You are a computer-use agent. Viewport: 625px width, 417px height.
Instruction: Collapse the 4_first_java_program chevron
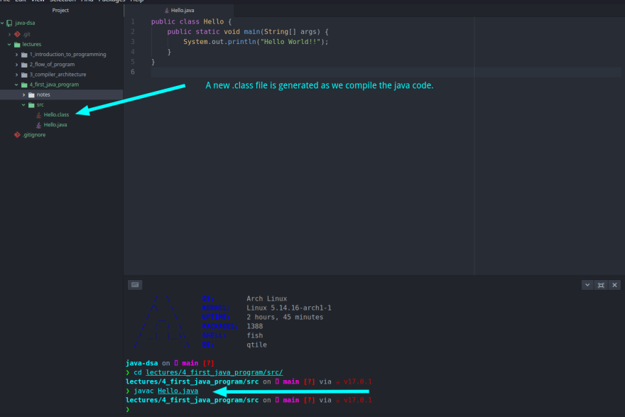[x=17, y=85]
